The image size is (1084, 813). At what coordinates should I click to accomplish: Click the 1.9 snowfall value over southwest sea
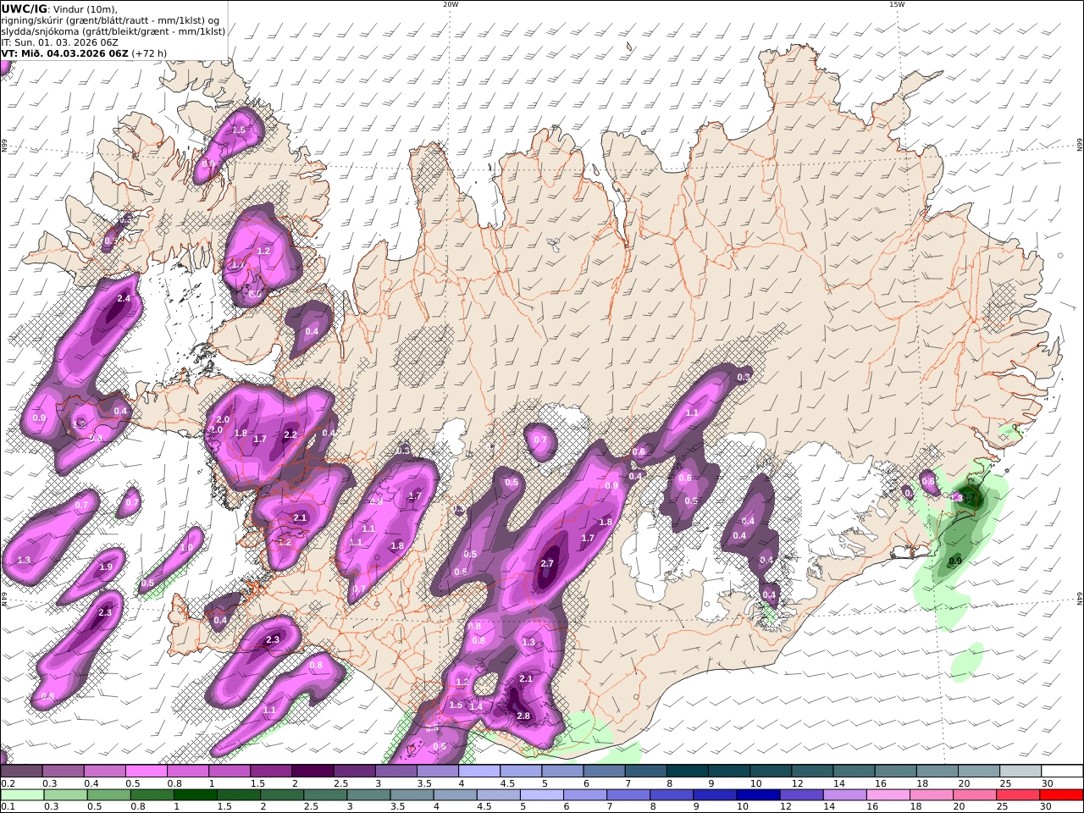coord(106,567)
